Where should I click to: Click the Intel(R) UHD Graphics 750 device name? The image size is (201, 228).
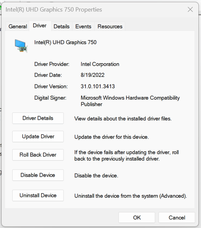65,42
